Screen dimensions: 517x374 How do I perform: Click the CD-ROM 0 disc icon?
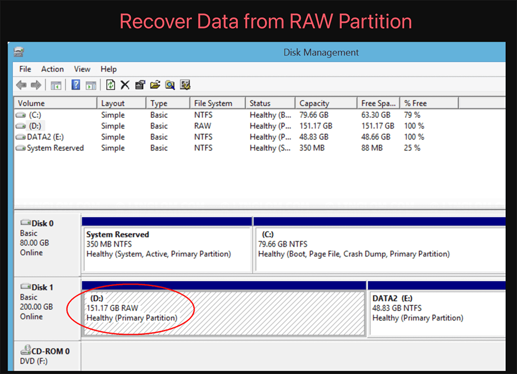click(x=26, y=350)
